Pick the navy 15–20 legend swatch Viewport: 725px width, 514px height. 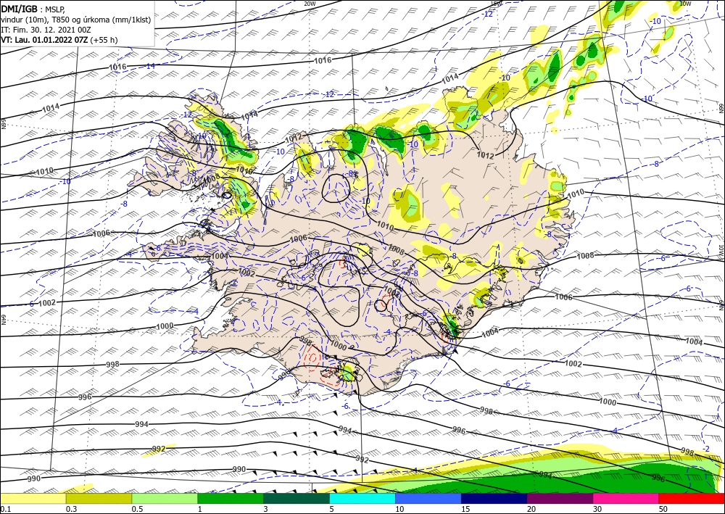pos(494,499)
